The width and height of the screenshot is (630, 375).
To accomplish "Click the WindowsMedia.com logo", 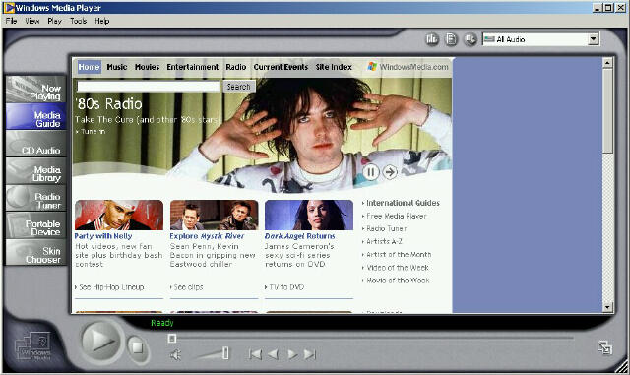I will tap(408, 67).
